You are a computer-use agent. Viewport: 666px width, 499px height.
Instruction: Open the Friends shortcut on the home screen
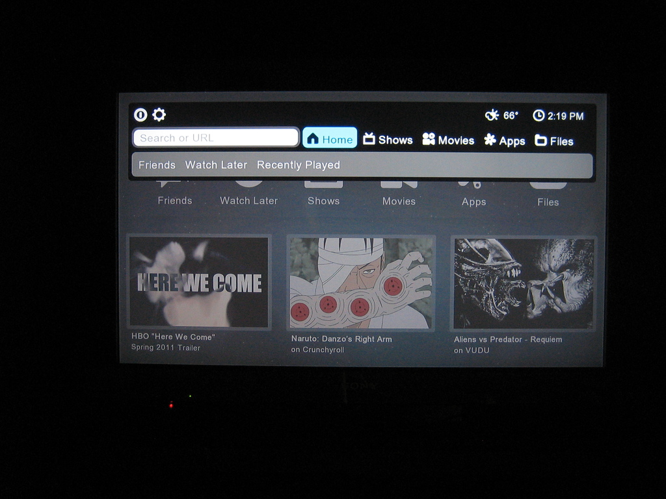coord(174,195)
